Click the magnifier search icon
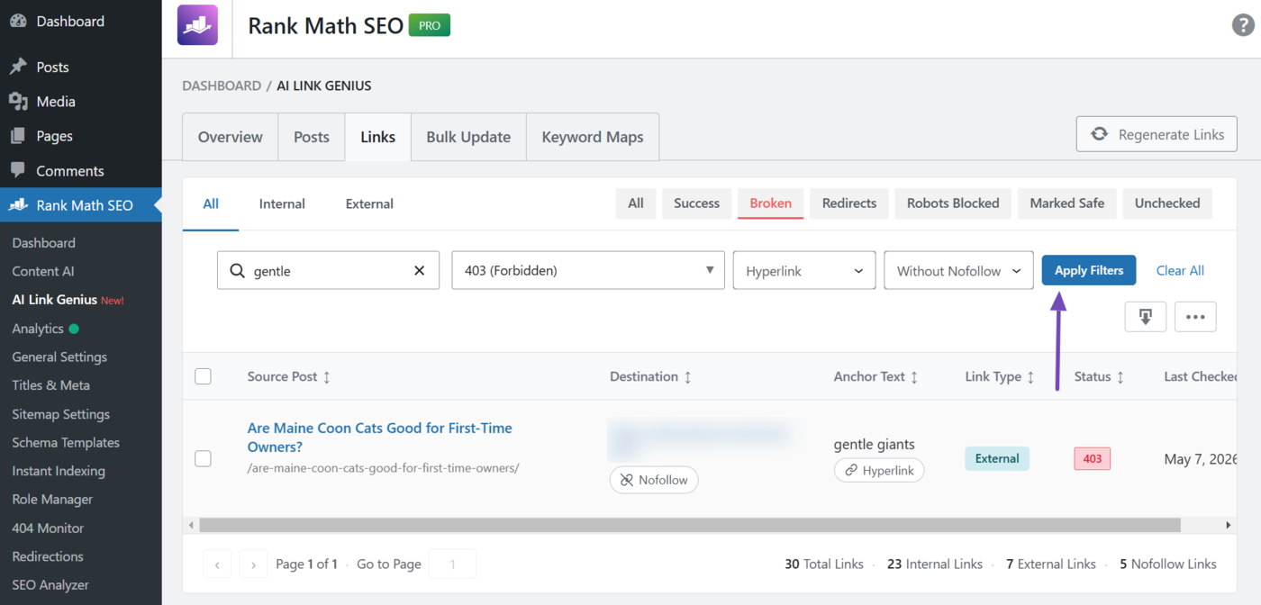The height and width of the screenshot is (605, 1261). click(x=237, y=270)
